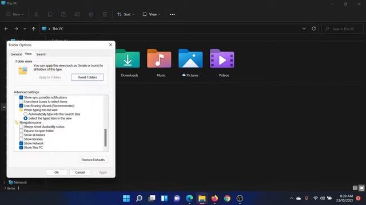Viewport: 366px width, 205px height.
Task: Click the Cut icon in Explorer toolbar
Action: click(36, 14)
